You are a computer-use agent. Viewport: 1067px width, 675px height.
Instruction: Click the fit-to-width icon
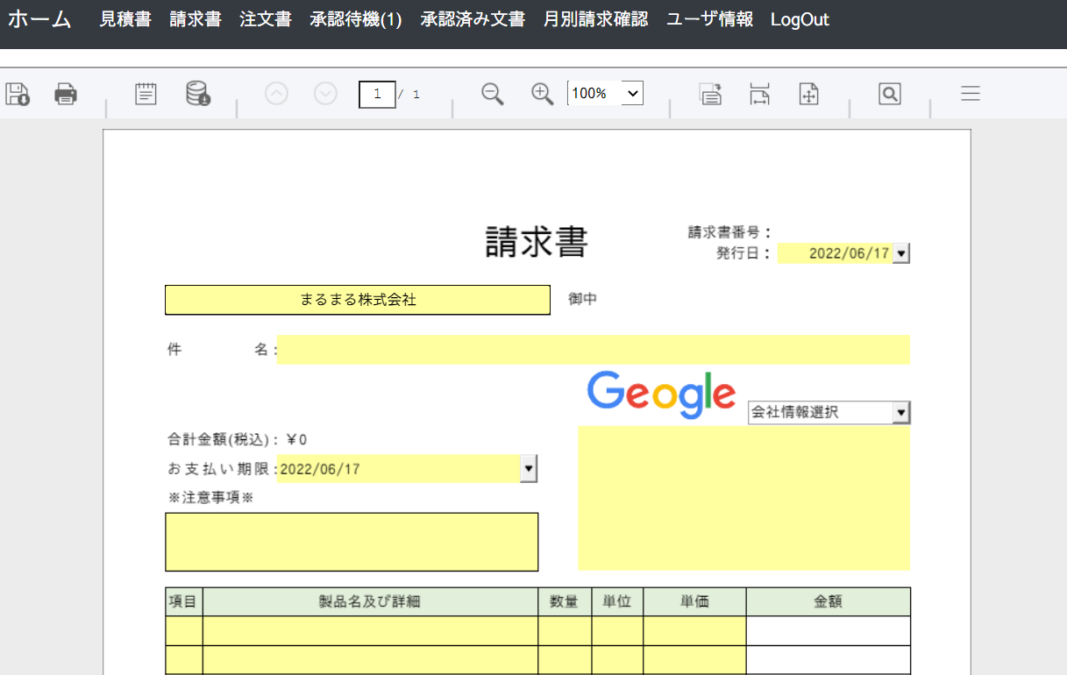pos(759,94)
